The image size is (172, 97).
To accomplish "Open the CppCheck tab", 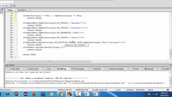I will (x=97, y=69).
